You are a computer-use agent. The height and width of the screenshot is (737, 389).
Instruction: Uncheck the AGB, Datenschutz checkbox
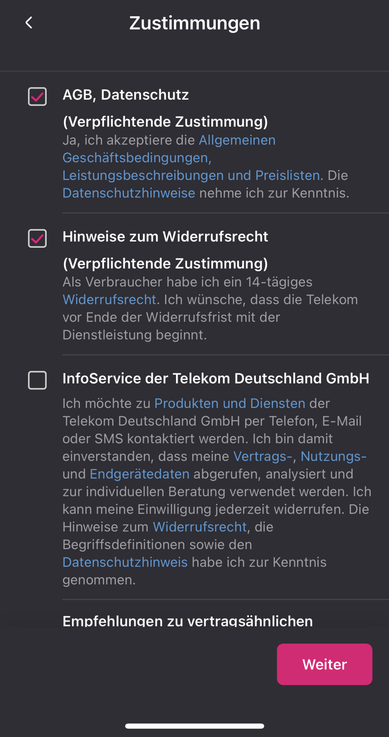click(x=37, y=96)
